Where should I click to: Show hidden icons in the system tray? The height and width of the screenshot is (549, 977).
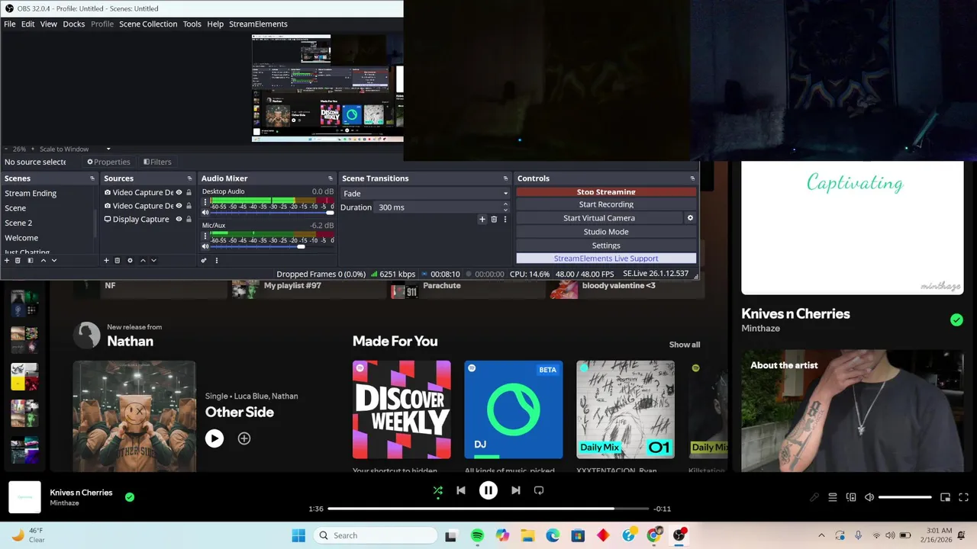[821, 535]
